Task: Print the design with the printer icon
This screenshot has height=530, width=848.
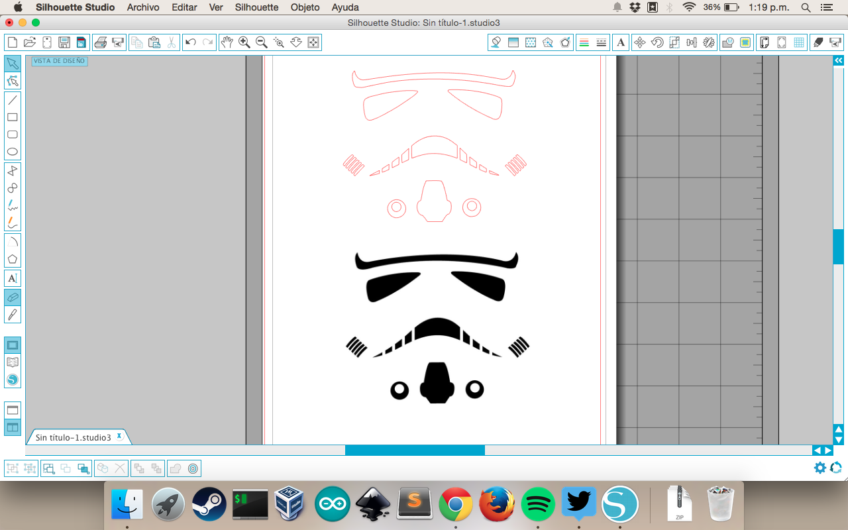Action: pyautogui.click(x=101, y=42)
